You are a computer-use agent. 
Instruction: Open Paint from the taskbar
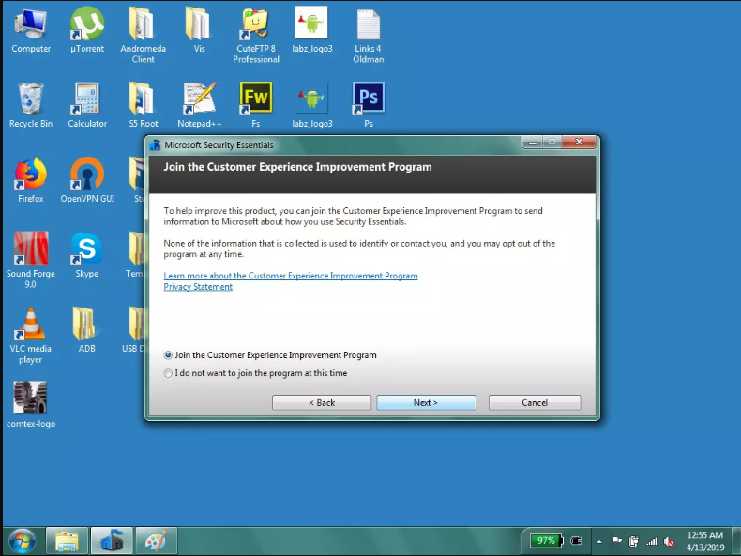157,541
